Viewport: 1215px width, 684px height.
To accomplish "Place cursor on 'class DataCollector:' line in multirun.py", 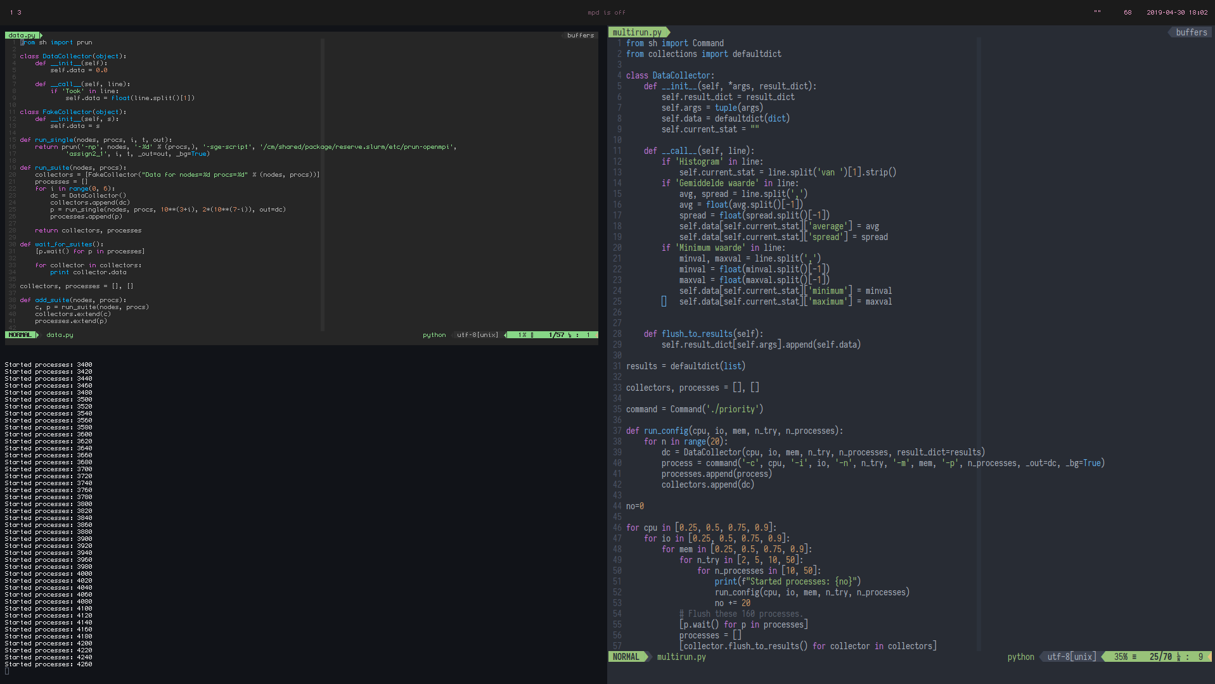I will pos(670,75).
